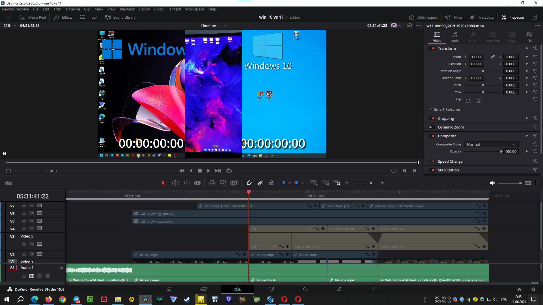
Task: Click flip horizontal icon in Transform
Action: click(x=468, y=99)
